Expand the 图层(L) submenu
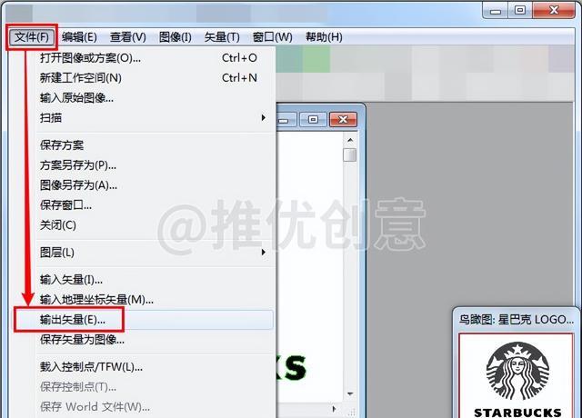Image resolution: width=582 pixels, height=418 pixels. [156, 253]
